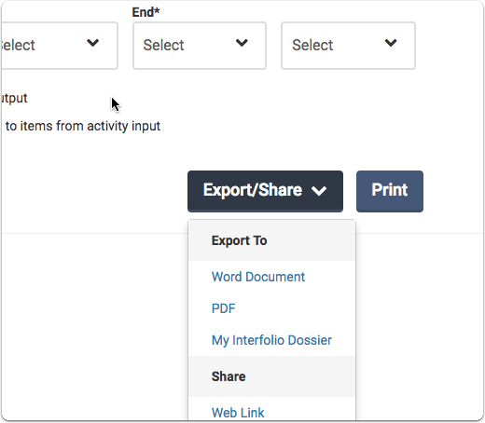The image size is (485, 423).
Task: Choose PDF from the export menu
Action: (223, 308)
